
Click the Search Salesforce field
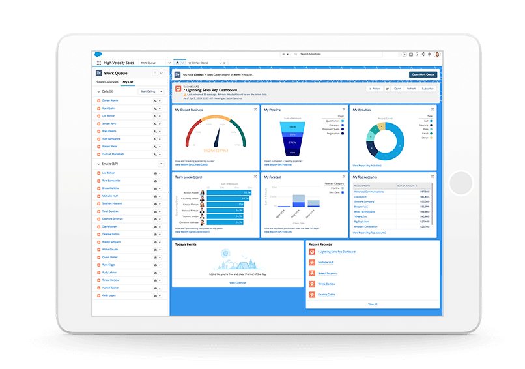coord(338,54)
